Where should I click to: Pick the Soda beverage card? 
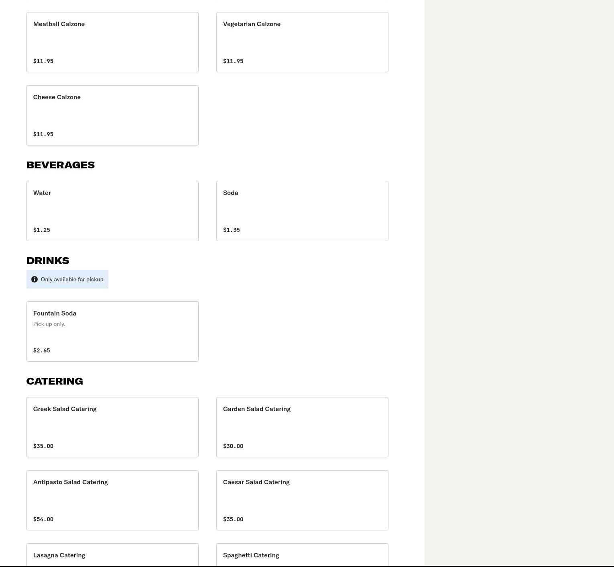[302, 211]
